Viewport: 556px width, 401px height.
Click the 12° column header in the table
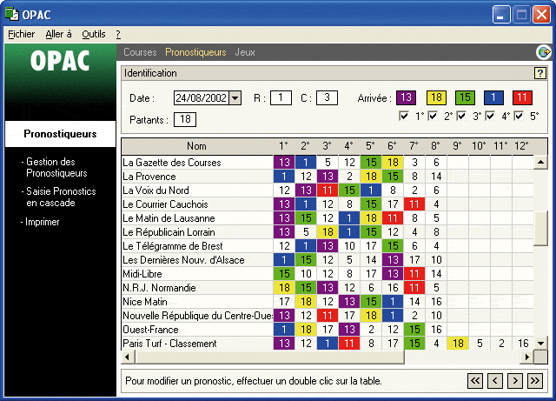coord(522,146)
